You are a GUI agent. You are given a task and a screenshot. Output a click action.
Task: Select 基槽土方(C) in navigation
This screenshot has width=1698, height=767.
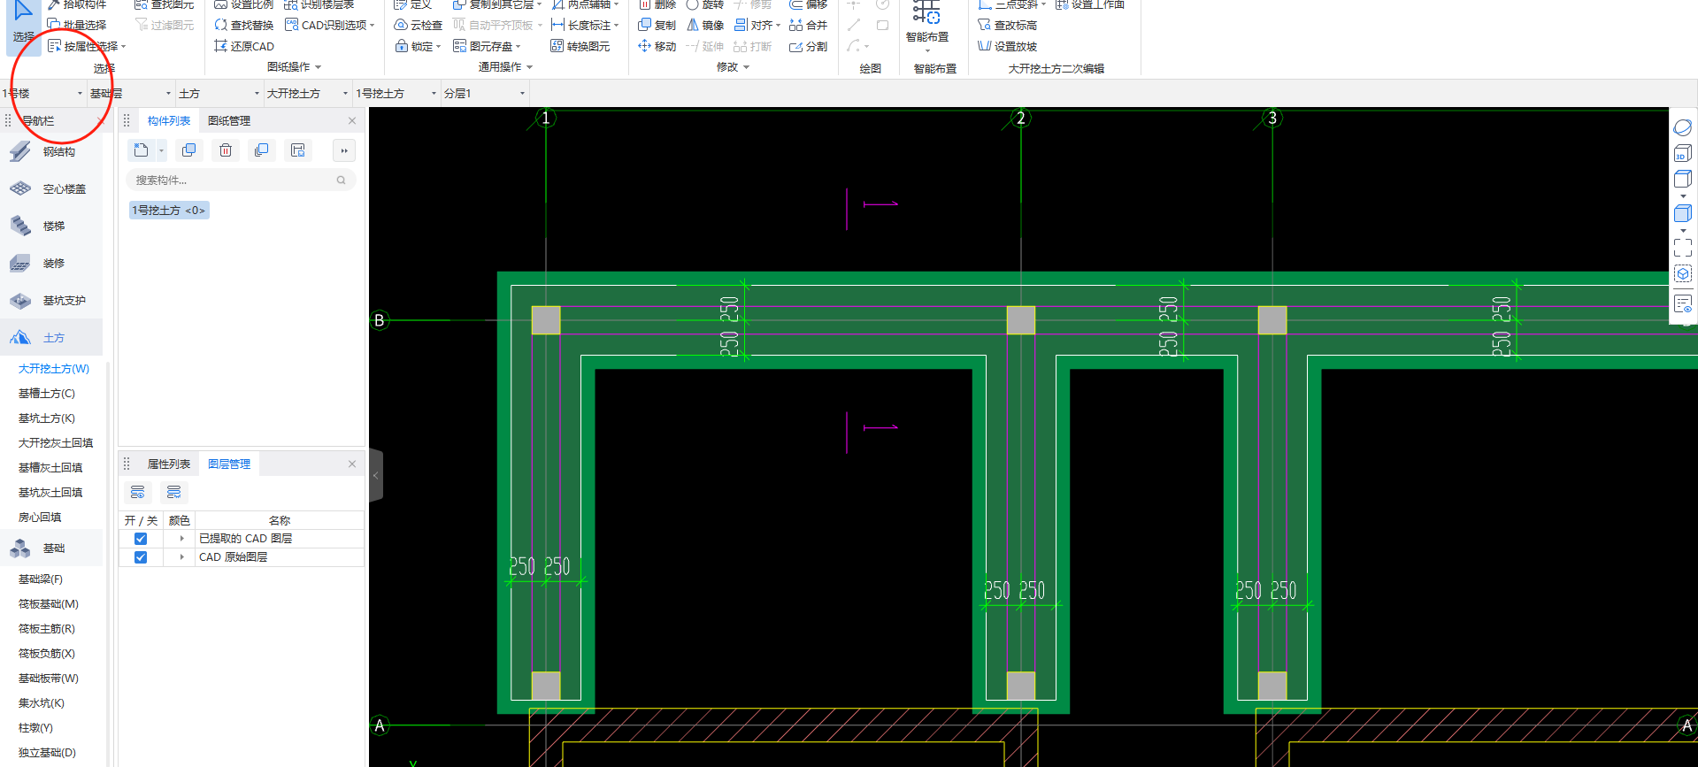pos(47,394)
